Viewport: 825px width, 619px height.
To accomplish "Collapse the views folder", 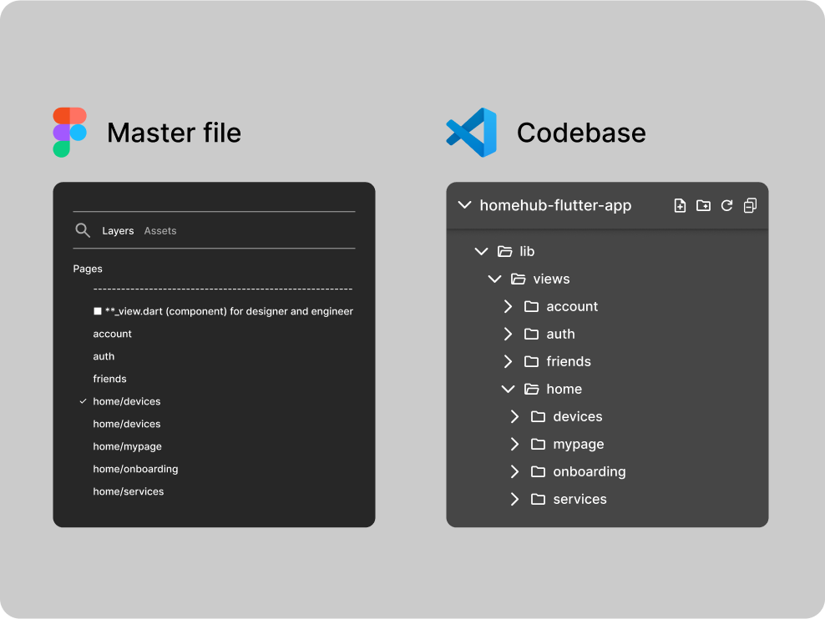I will [x=494, y=279].
